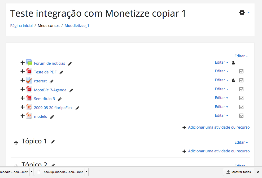
Task: Click the rename pencil beside MootBR17-Agenda
Action: coord(71,91)
